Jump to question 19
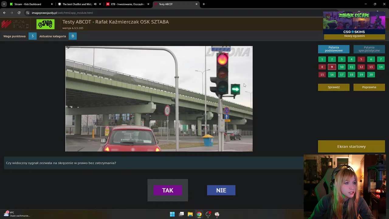 pyautogui.click(x=361, y=75)
